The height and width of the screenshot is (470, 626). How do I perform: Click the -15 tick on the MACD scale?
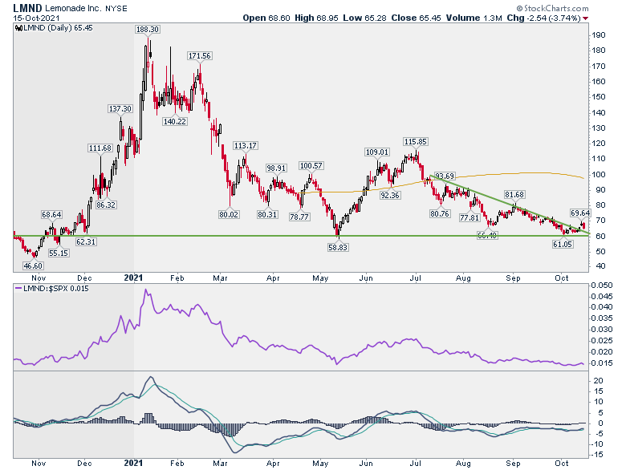[599, 455]
